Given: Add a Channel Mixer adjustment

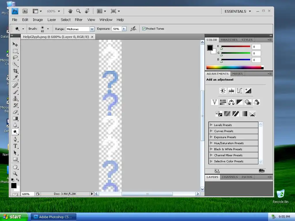Looking at the screenshot, I should tap(256, 102).
